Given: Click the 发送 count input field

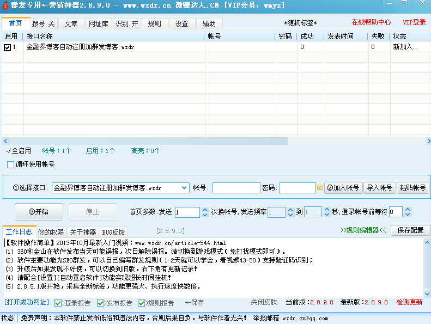Looking at the screenshot, I should coord(187,212).
